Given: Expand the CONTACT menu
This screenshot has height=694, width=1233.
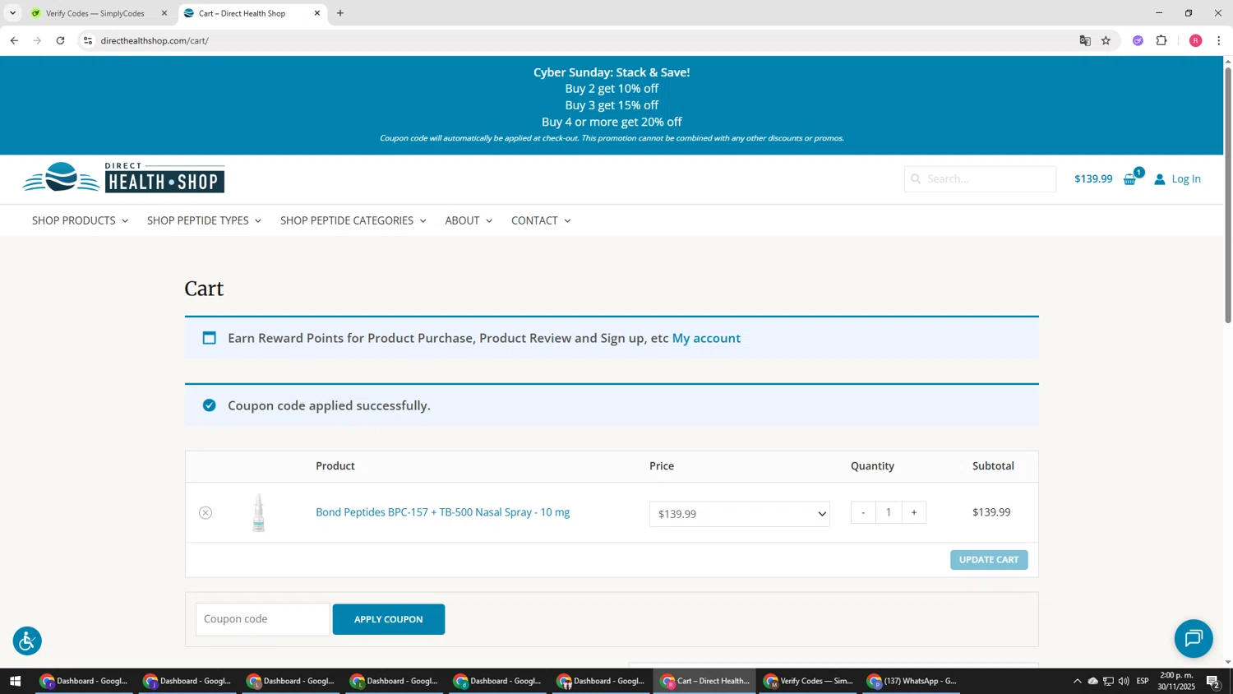Looking at the screenshot, I should coord(541,220).
